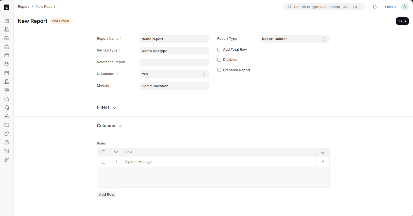Tick the System Manager row checkbox
This screenshot has height=216, width=413.
point(103,162)
